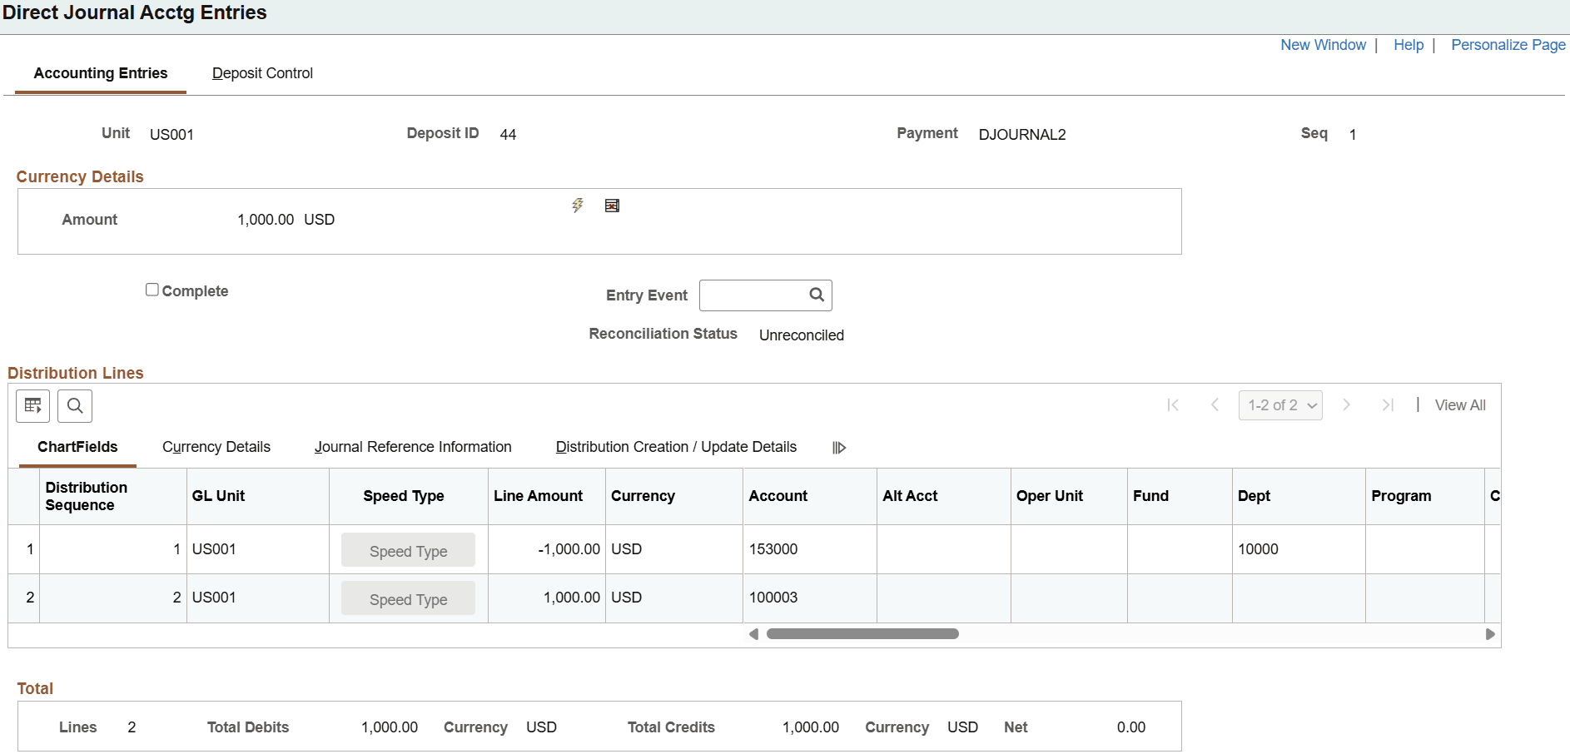Click next row navigation chevron

pyautogui.click(x=1347, y=405)
